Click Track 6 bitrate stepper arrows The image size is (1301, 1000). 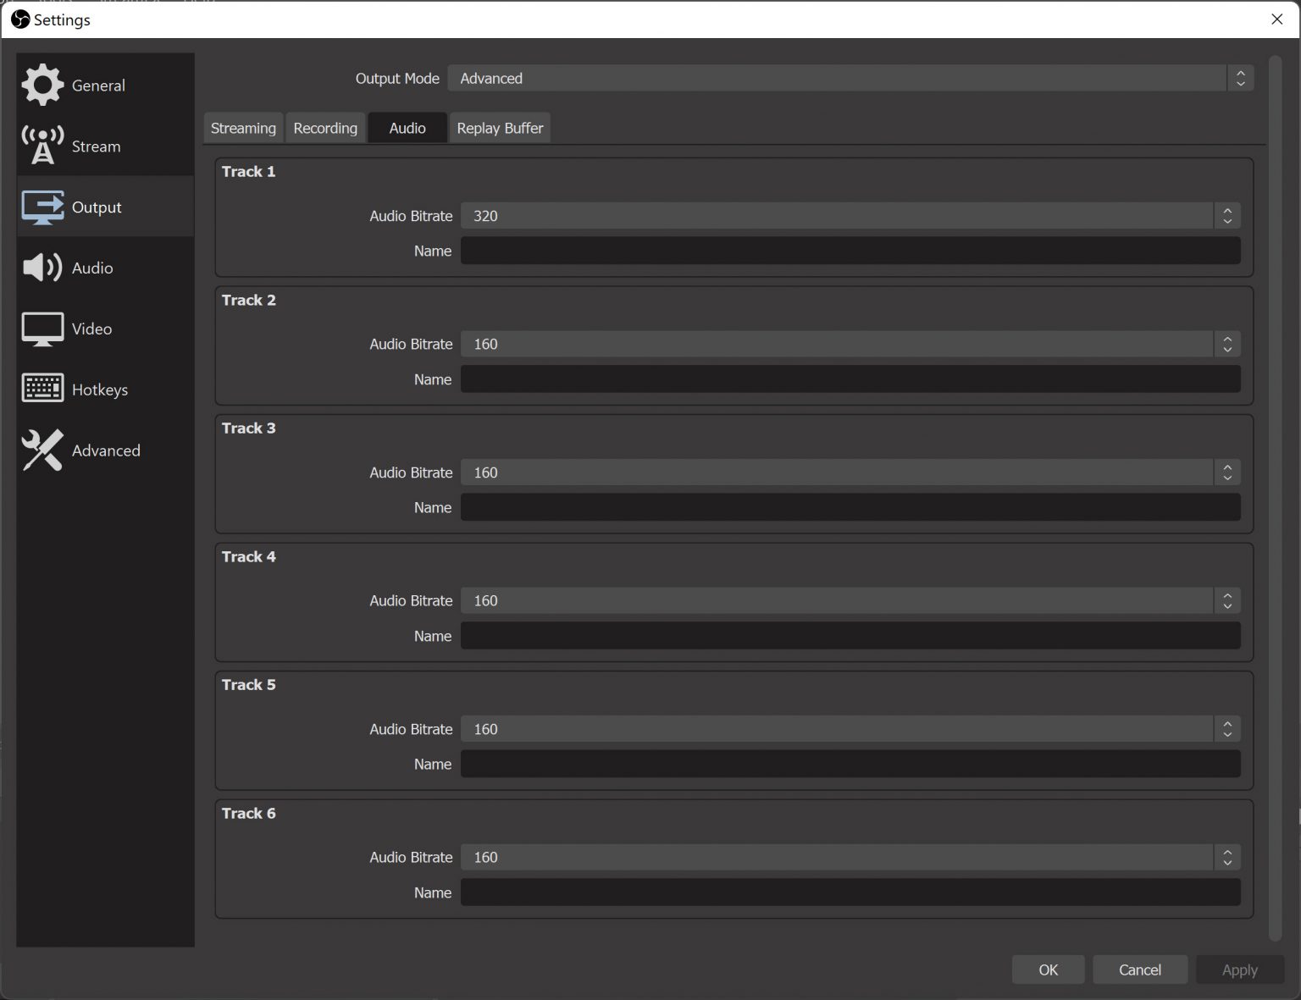click(x=1226, y=857)
